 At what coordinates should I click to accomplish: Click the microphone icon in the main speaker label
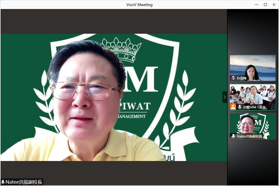click(3, 182)
